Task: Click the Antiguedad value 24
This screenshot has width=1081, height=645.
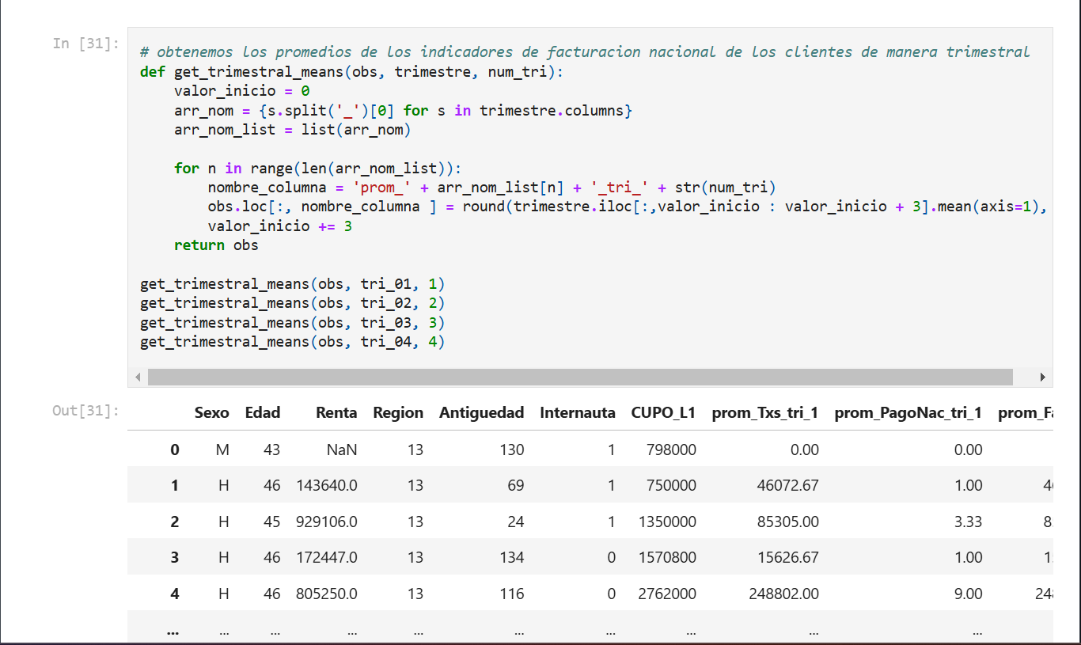Action: point(516,522)
